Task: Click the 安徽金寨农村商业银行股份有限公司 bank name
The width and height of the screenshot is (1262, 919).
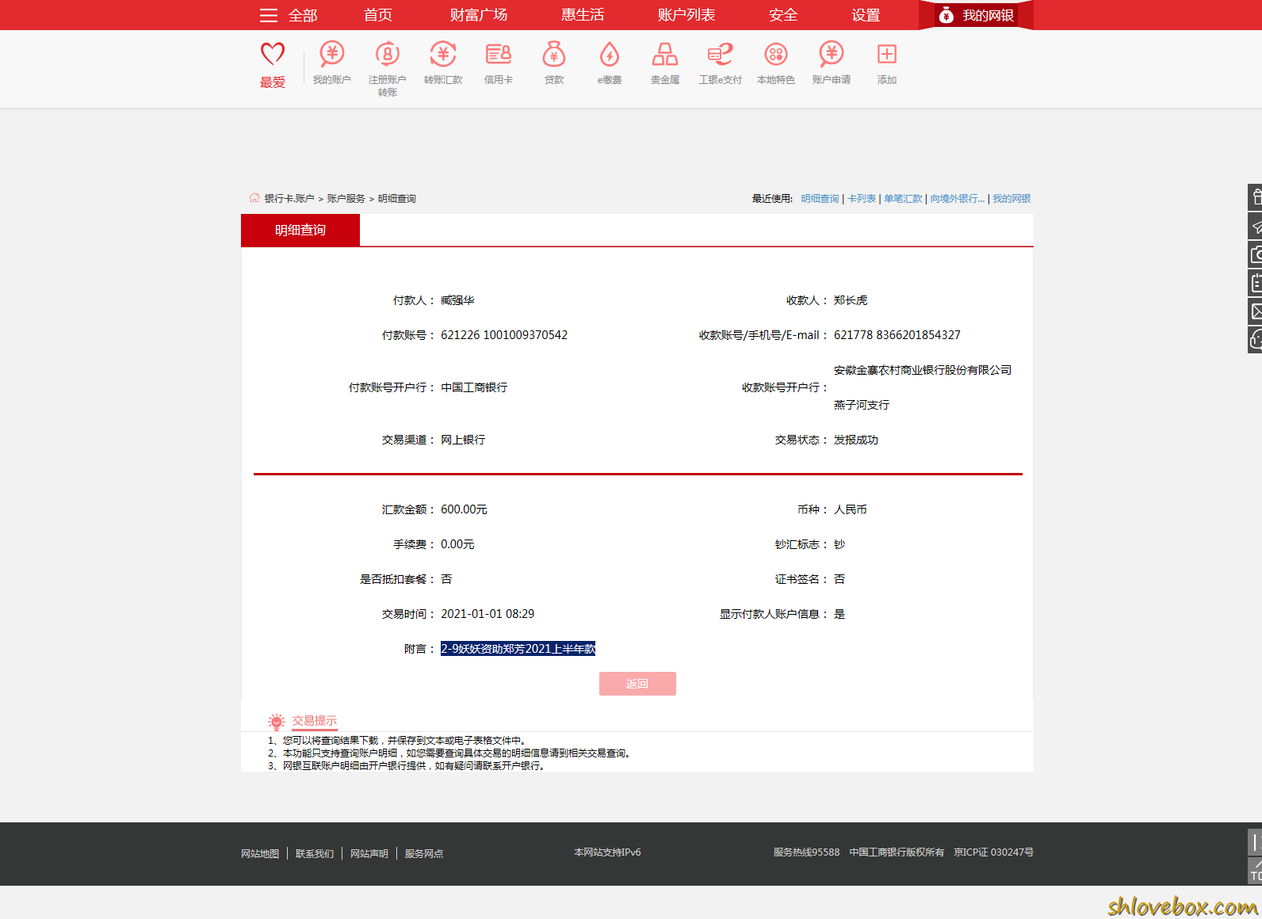Action: pyautogui.click(x=923, y=370)
